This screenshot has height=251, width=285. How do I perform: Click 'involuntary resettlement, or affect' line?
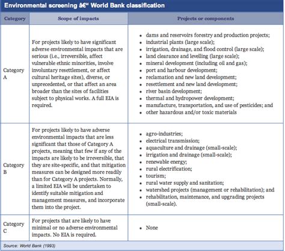[x=71, y=70]
